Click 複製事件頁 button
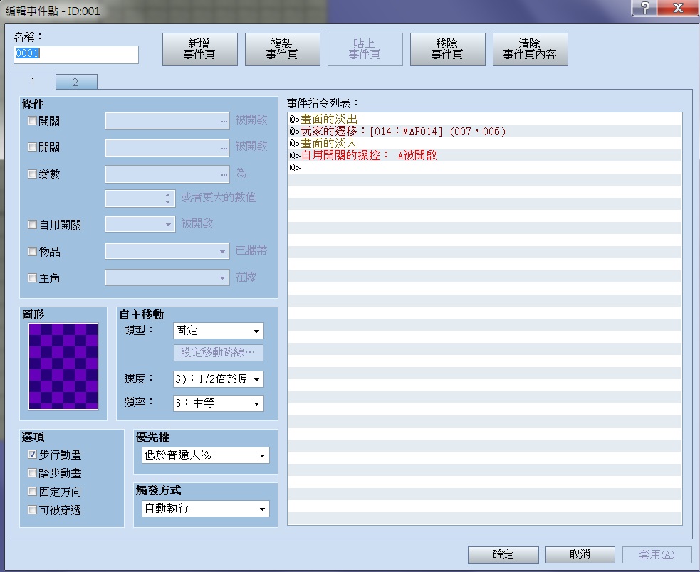This screenshot has width=700, height=572. coord(282,49)
